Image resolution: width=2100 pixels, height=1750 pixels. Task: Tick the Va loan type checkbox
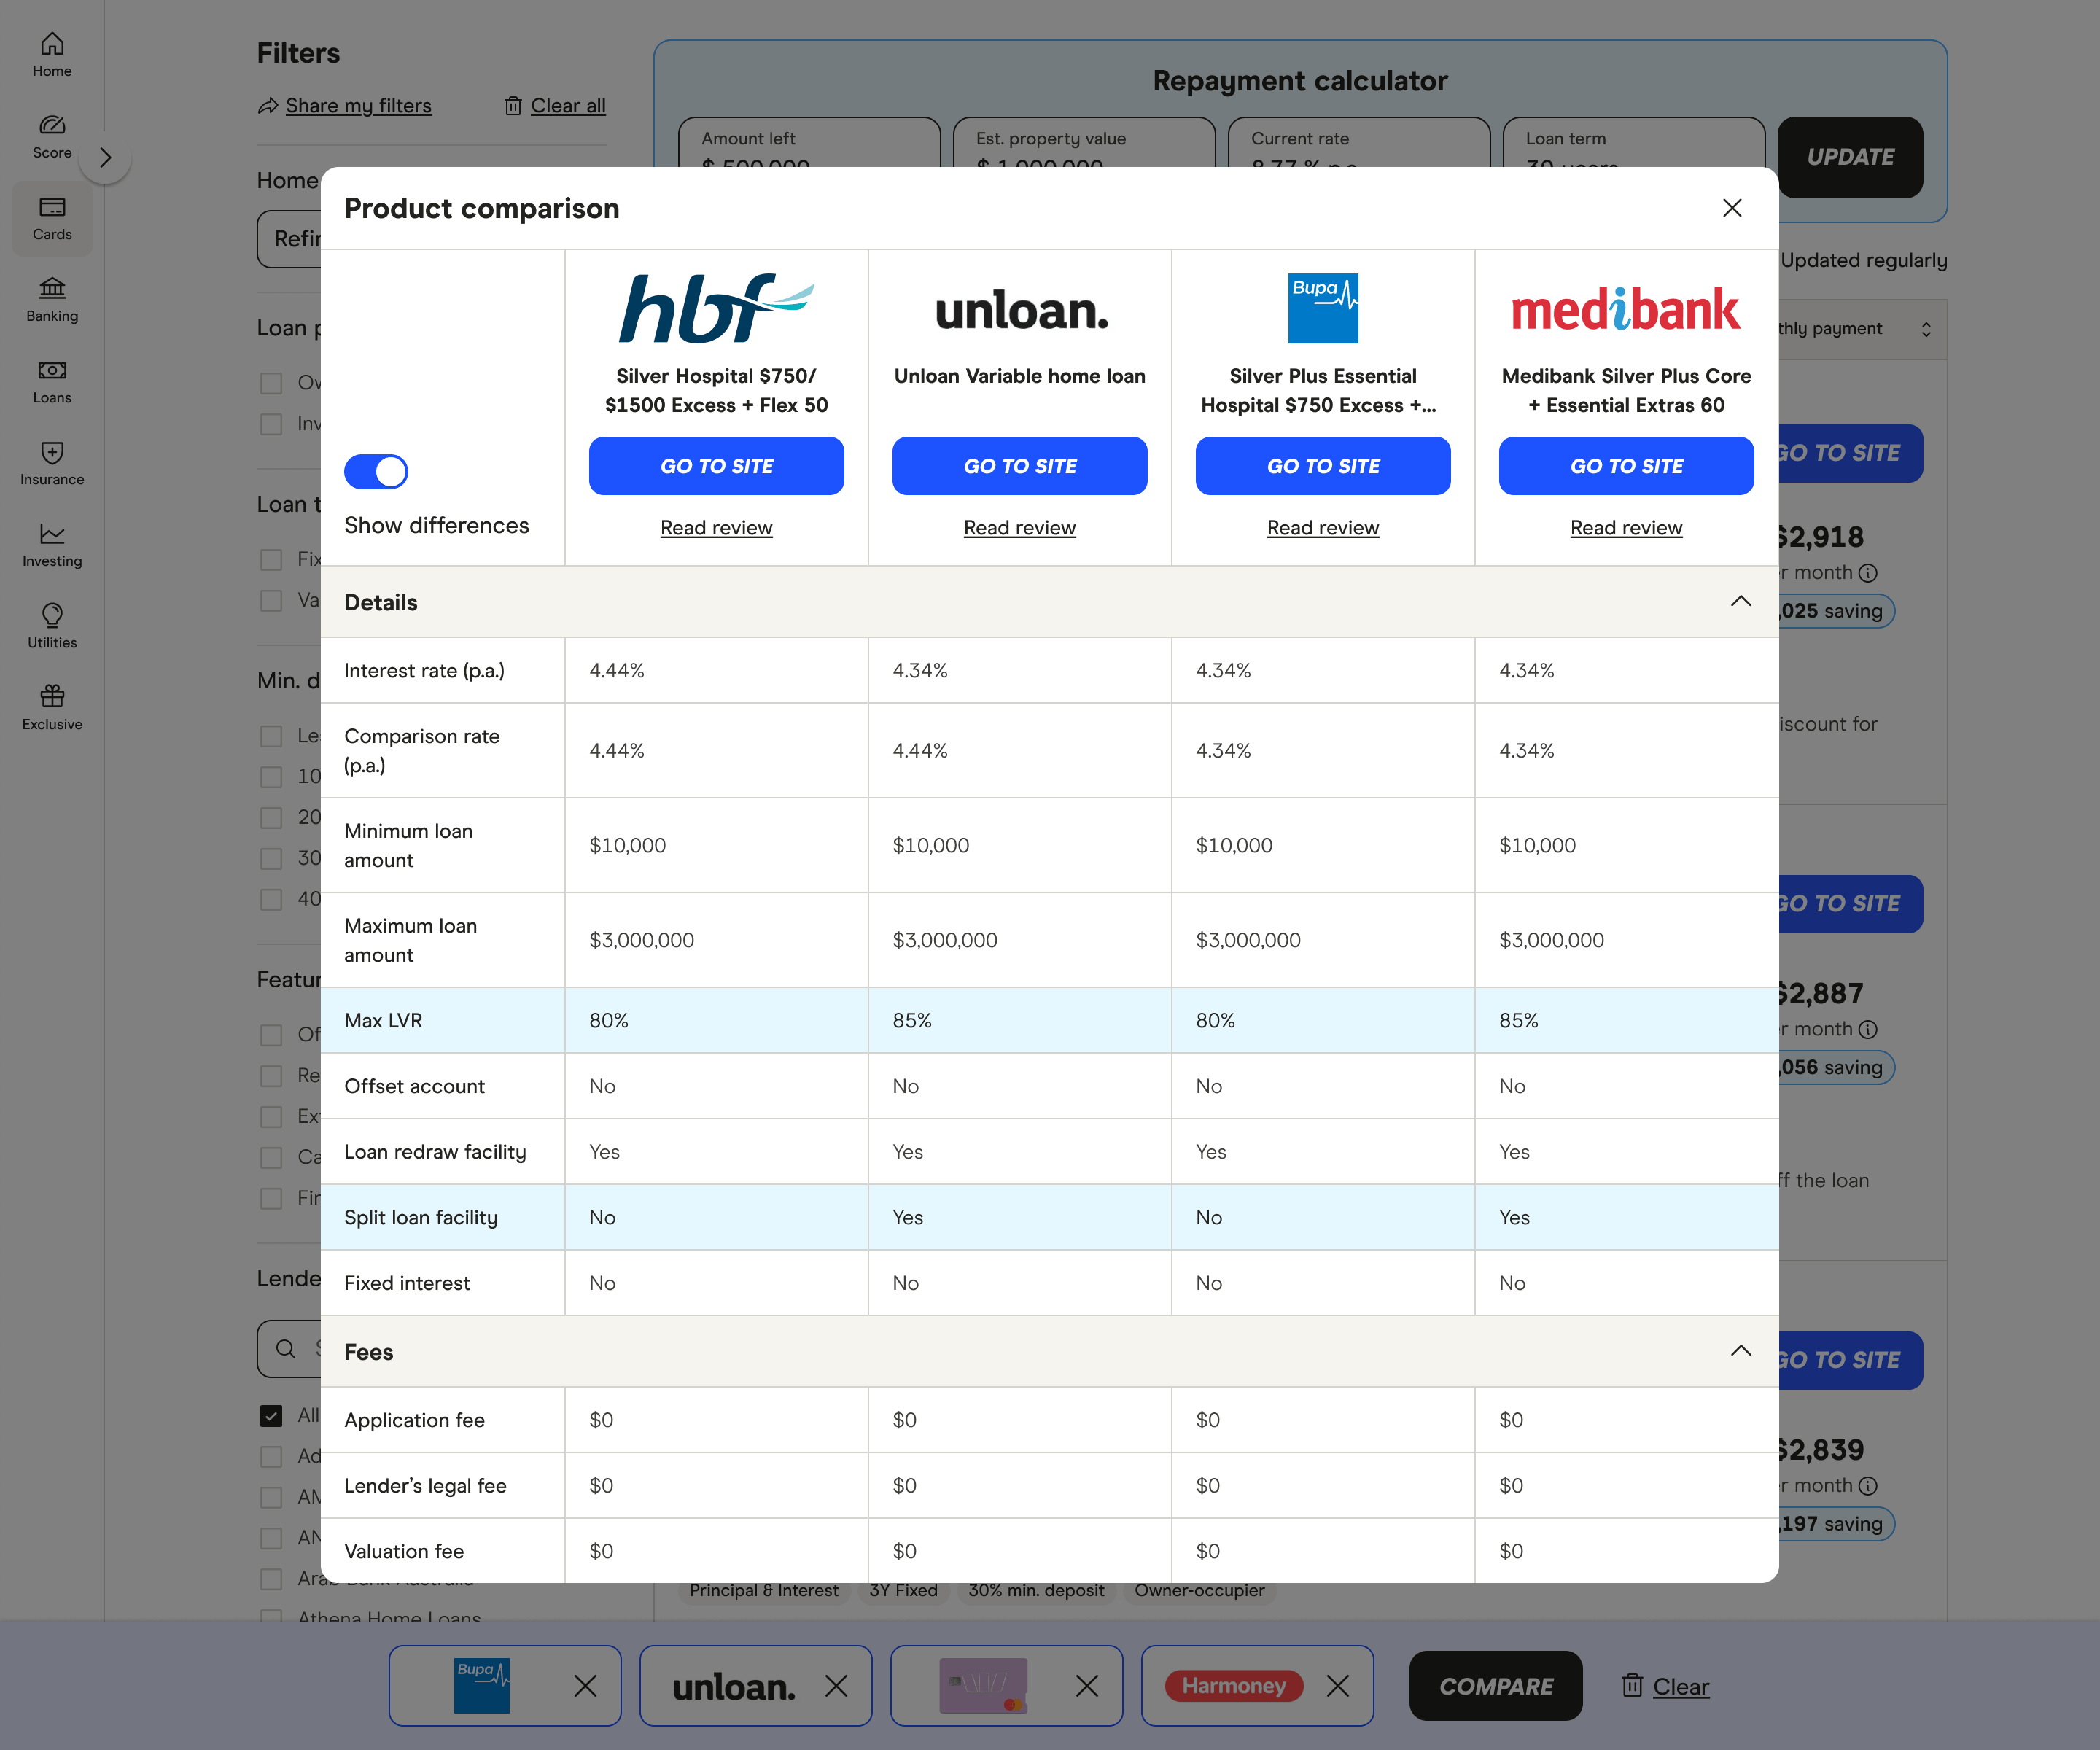(271, 601)
